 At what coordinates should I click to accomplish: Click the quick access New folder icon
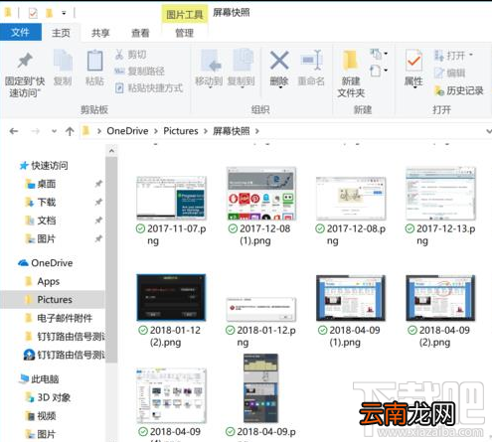click(x=50, y=13)
